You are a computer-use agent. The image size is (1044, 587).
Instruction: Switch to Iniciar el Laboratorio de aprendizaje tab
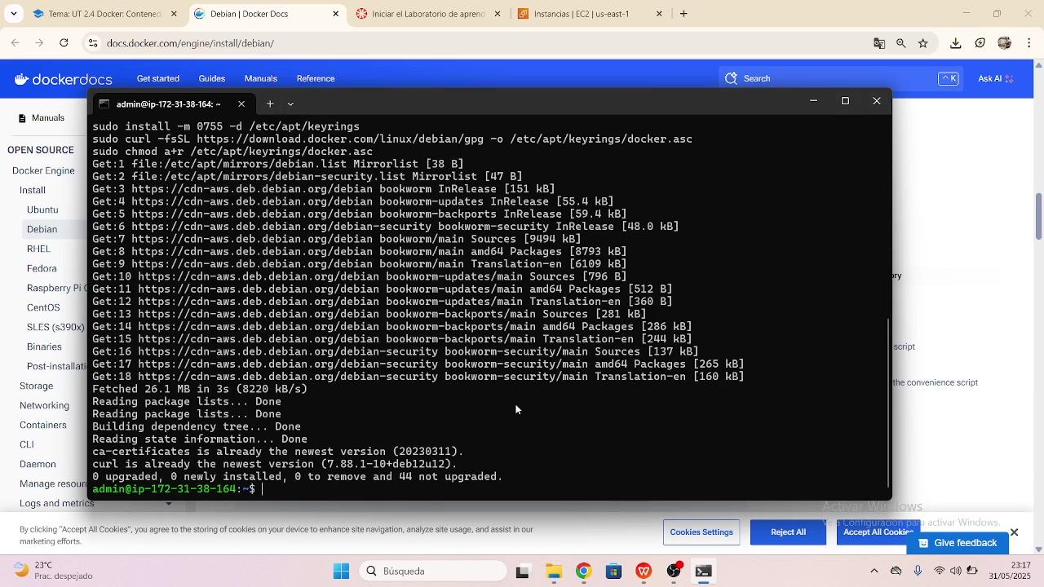click(x=428, y=14)
